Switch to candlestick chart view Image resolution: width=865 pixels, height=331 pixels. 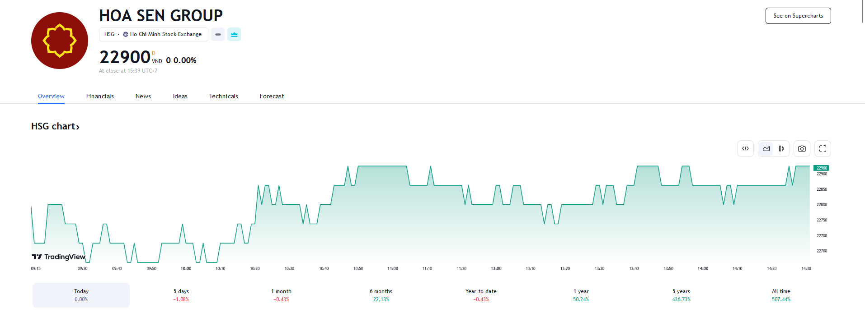781,148
